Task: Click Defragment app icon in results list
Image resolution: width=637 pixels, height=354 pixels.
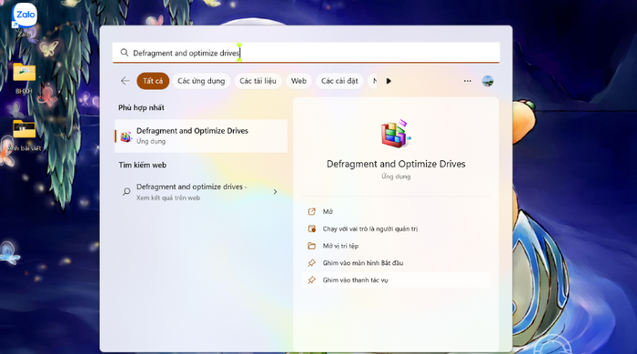Action: coord(126,137)
